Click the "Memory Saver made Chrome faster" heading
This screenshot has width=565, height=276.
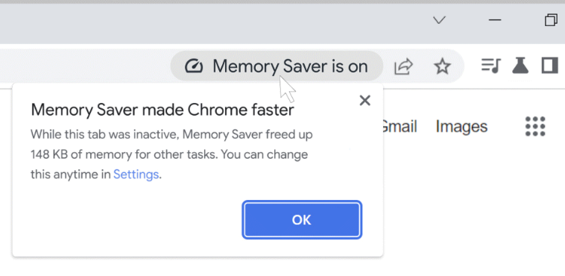[x=162, y=110]
